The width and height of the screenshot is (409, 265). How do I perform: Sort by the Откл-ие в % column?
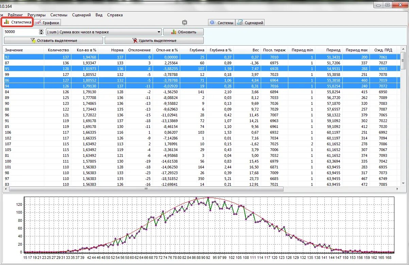pos(166,50)
